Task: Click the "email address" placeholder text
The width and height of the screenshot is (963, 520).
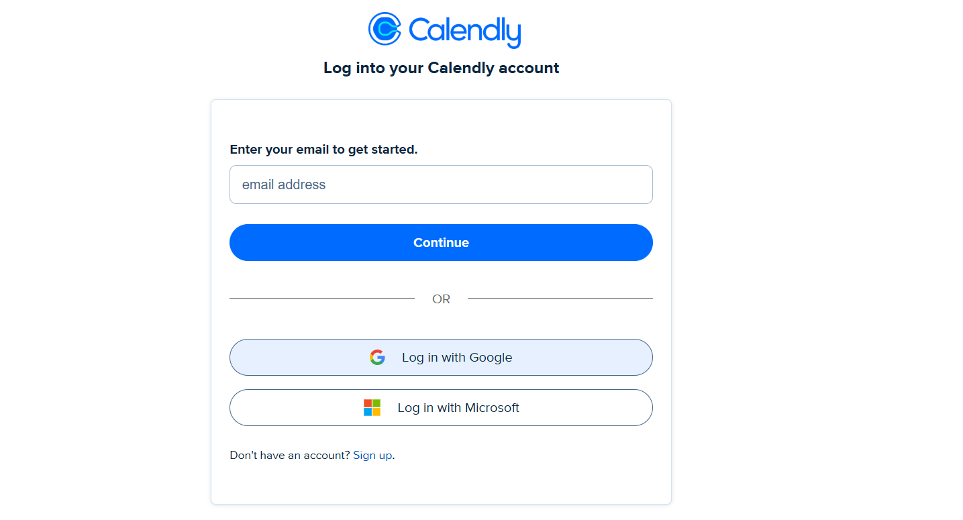Action: pos(284,185)
